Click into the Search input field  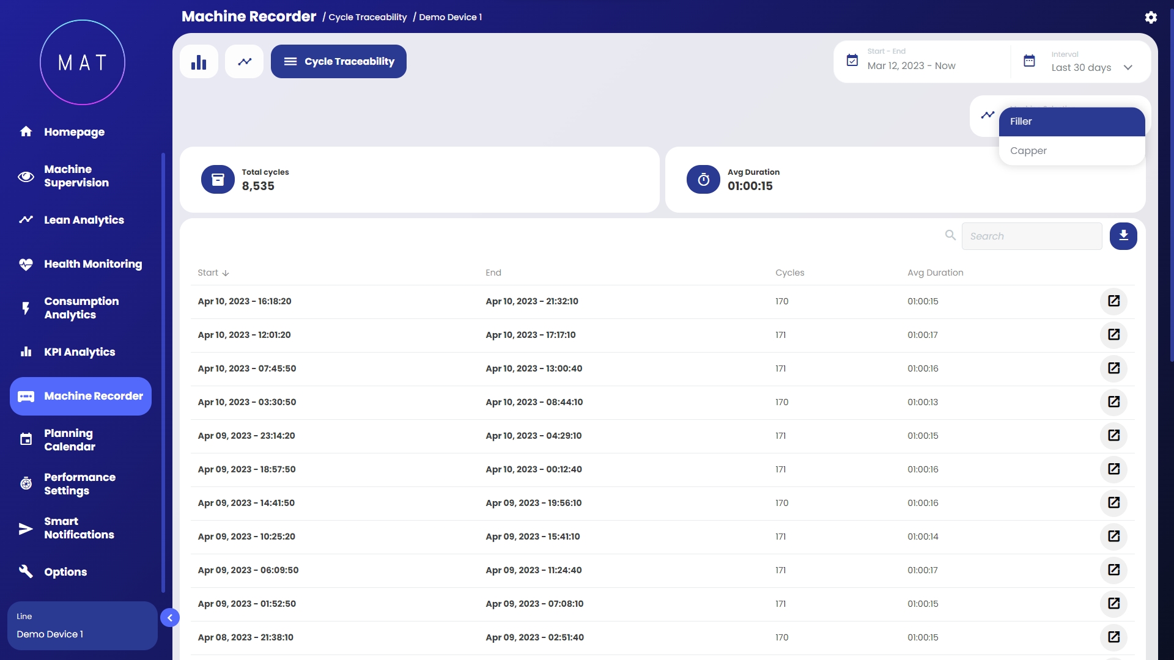[1032, 237]
